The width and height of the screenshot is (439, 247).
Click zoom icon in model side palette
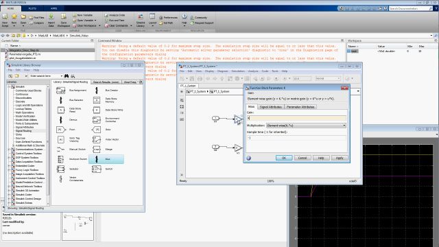182,100
